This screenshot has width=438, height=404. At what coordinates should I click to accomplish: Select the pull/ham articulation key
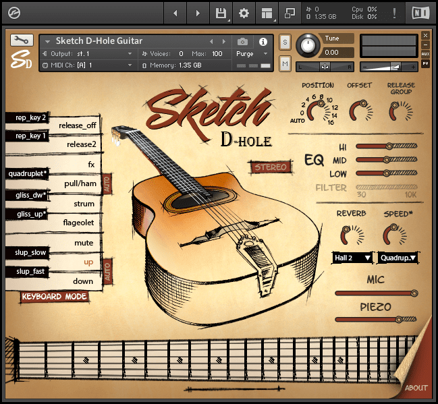[80, 183]
